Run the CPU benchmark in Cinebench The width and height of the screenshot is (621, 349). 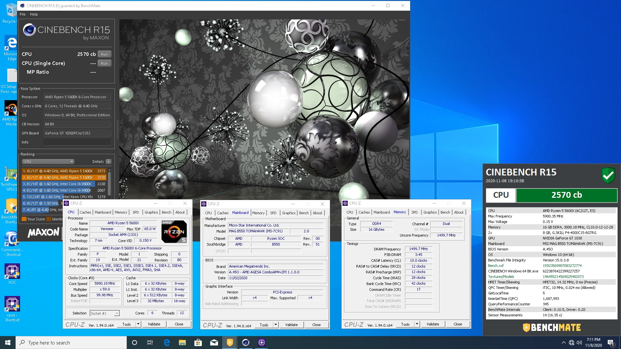click(104, 54)
